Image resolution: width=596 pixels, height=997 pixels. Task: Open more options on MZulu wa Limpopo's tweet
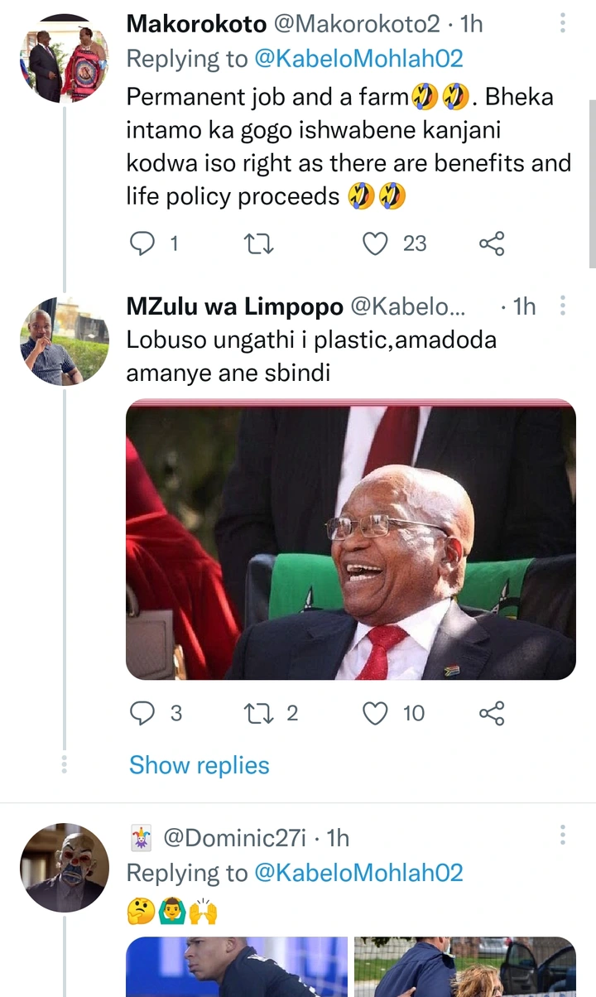click(563, 306)
